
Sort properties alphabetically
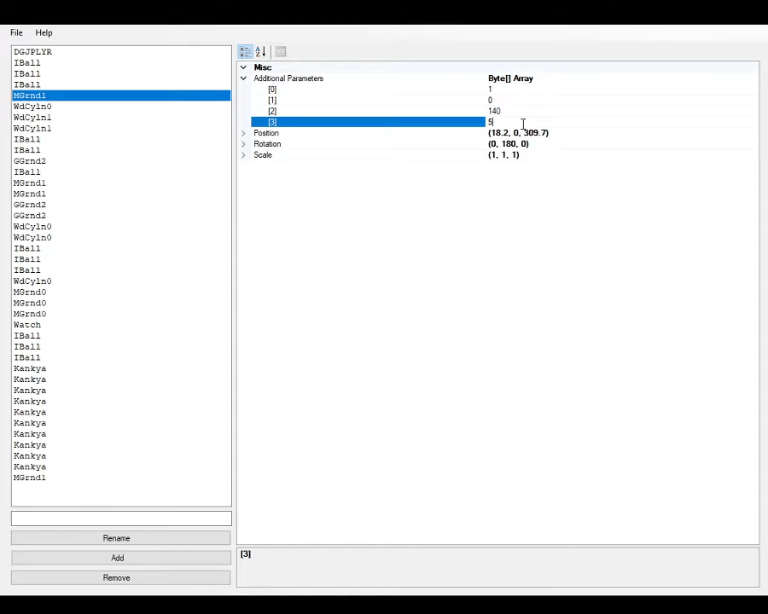tap(260, 52)
